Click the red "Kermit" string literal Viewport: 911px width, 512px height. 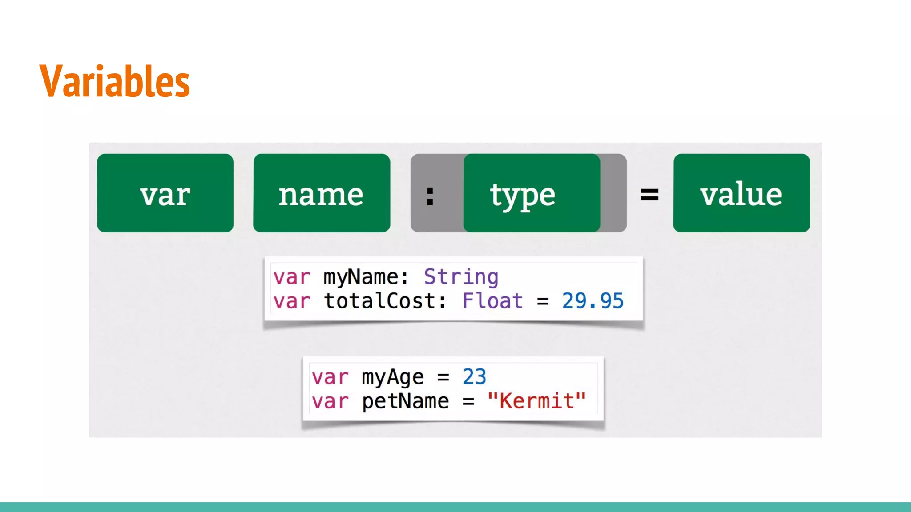pyautogui.click(x=536, y=401)
